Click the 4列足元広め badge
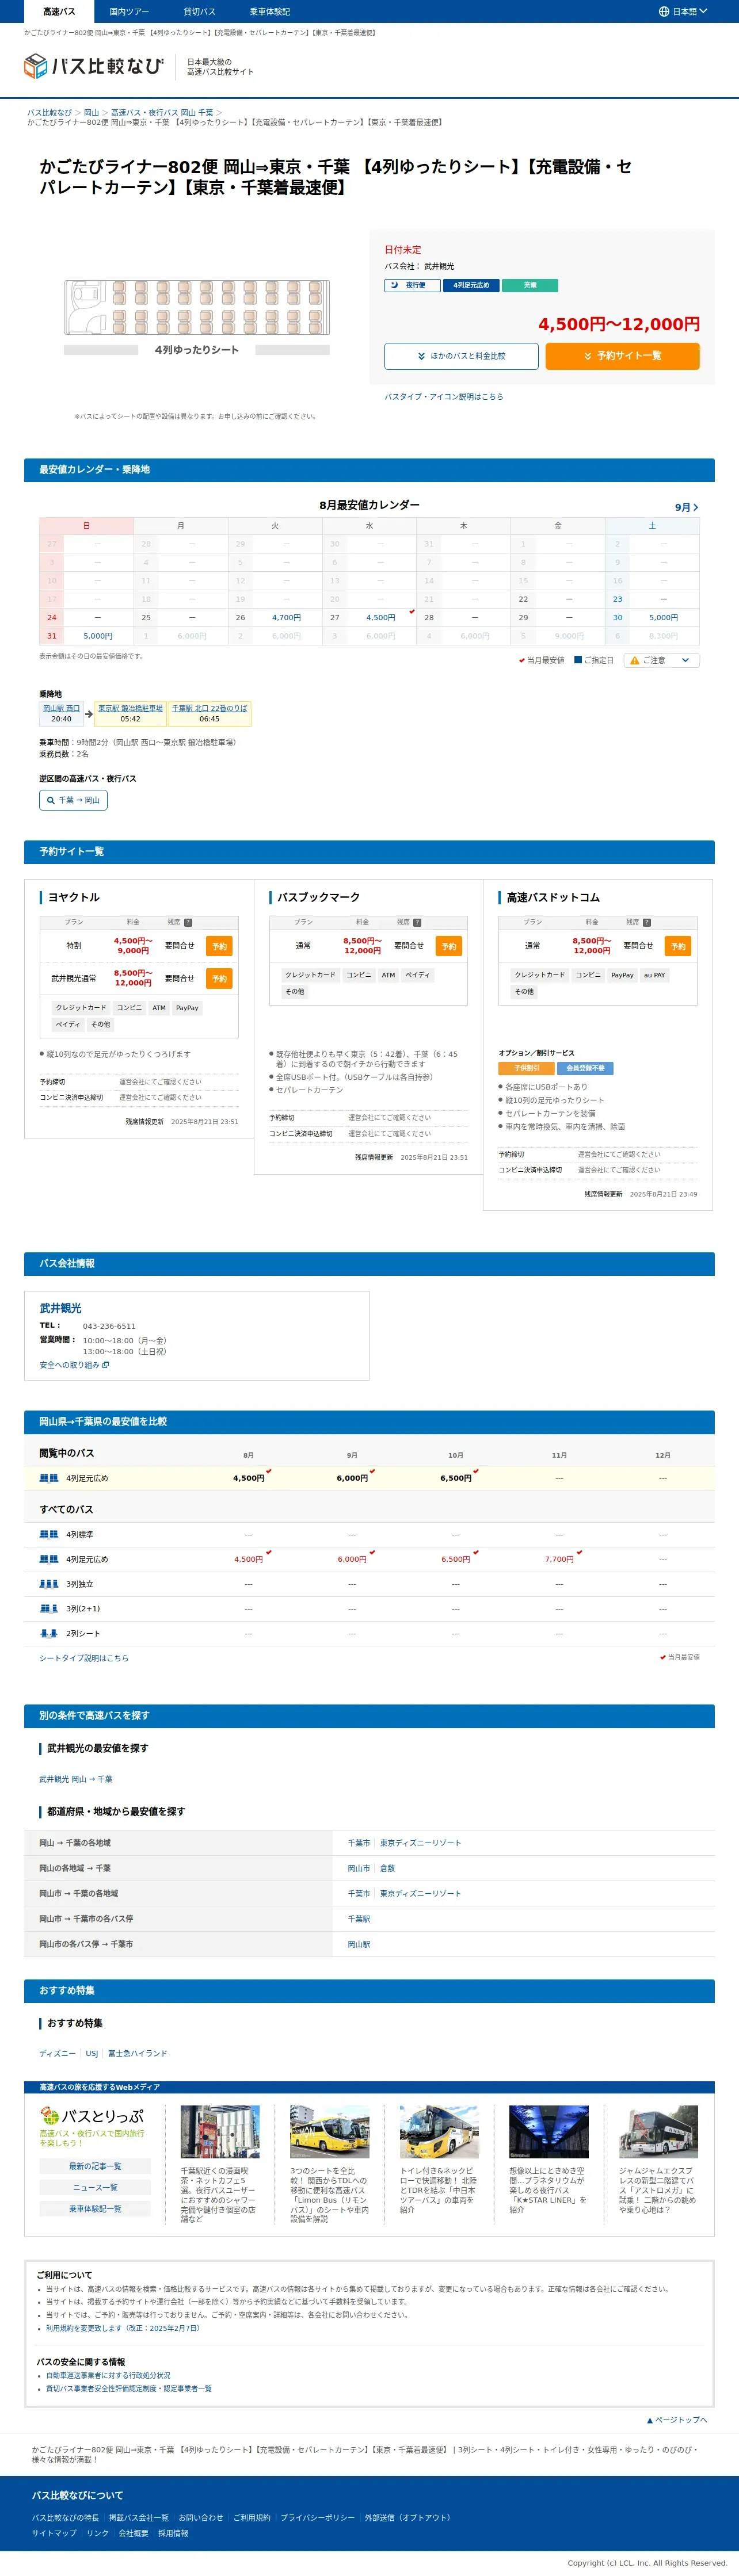Image resolution: width=739 pixels, height=2576 pixels. pos(471,285)
